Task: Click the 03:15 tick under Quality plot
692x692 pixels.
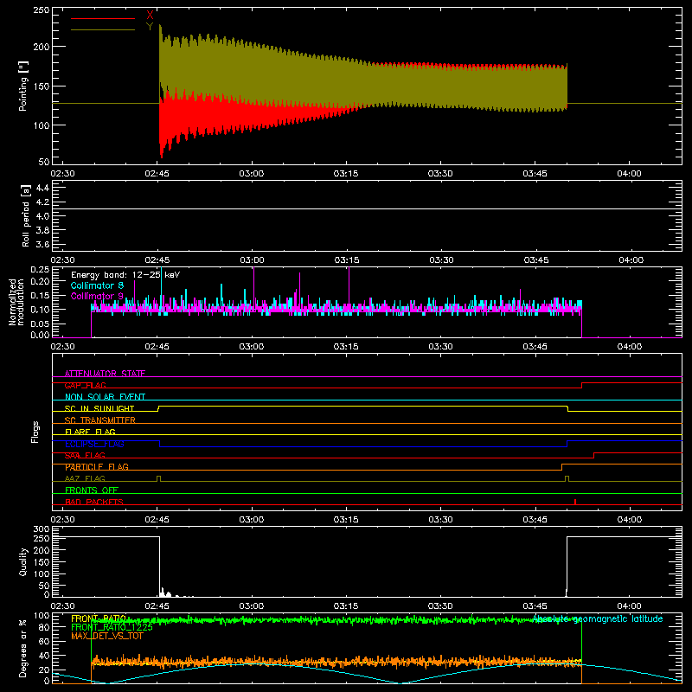Action: 346,606
